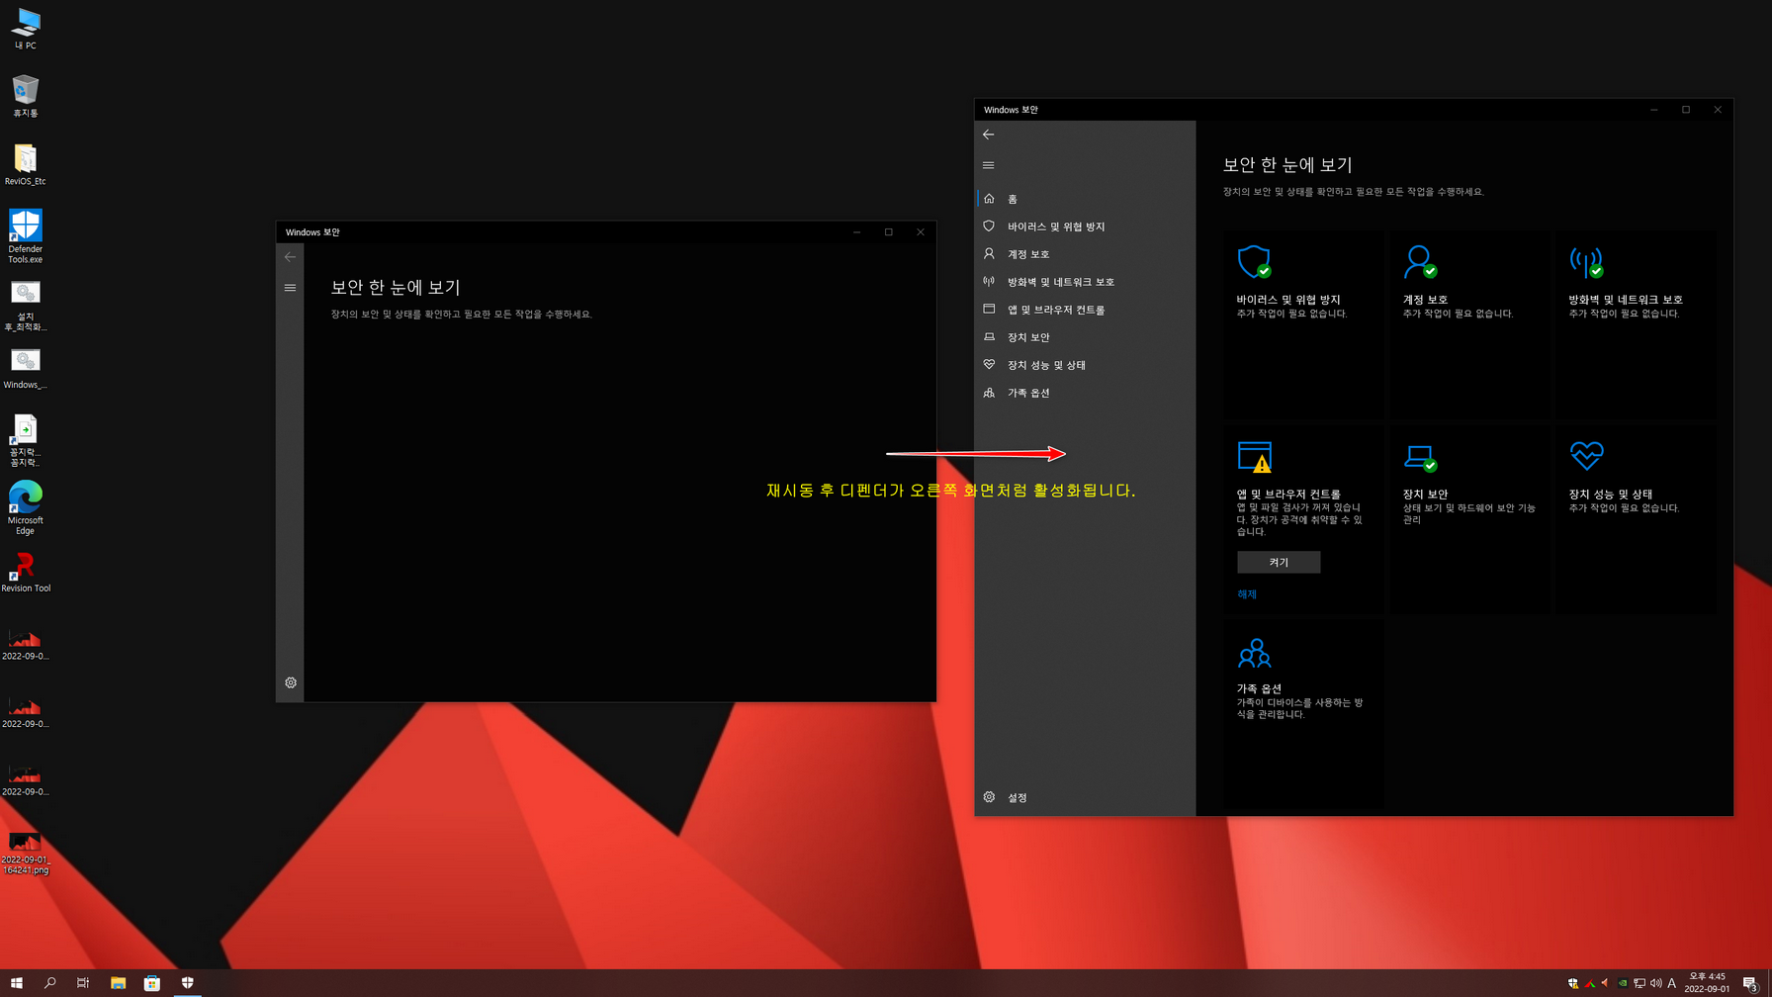The width and height of the screenshot is (1772, 997).
Task: Go to 장치 보안 in the sidebar
Action: pyautogui.click(x=1085, y=337)
